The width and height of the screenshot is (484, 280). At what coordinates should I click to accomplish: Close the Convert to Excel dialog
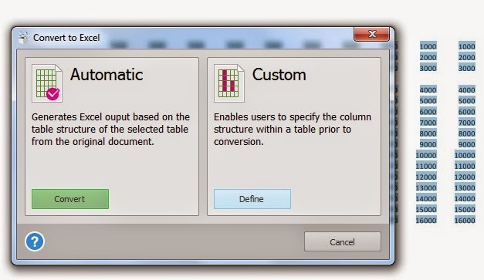(371, 34)
